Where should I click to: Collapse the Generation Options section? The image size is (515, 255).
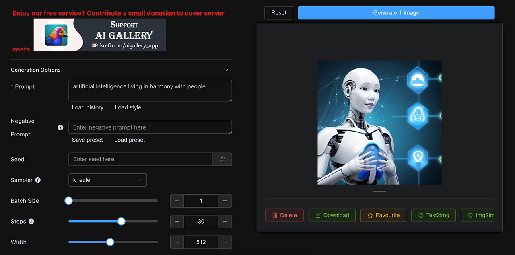(226, 70)
